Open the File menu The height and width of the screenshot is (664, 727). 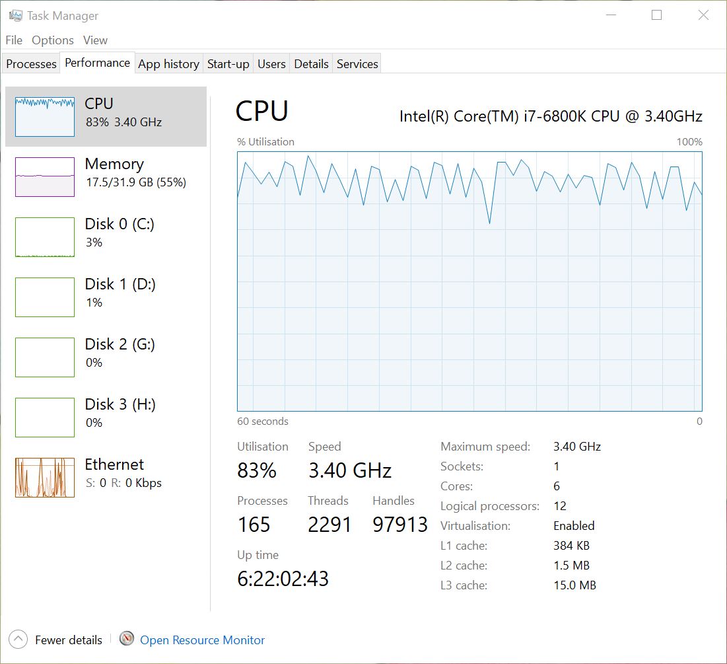click(x=14, y=40)
